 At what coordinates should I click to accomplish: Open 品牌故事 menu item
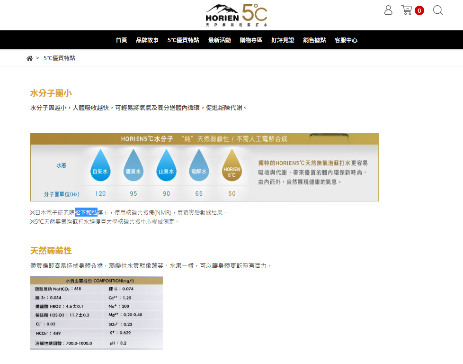pyautogui.click(x=147, y=40)
